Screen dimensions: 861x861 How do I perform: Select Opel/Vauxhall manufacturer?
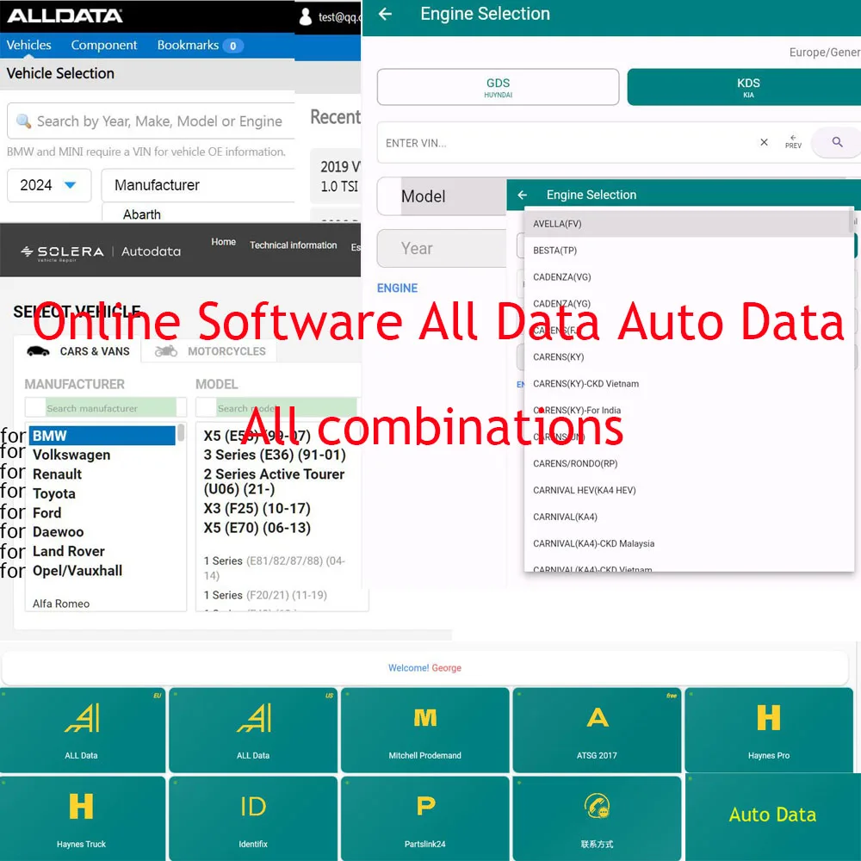point(77,571)
